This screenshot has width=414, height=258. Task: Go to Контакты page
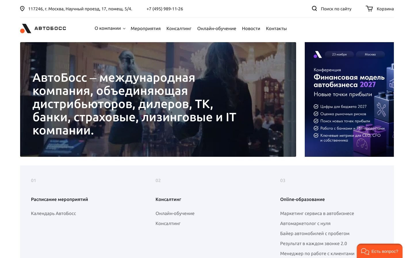click(276, 28)
